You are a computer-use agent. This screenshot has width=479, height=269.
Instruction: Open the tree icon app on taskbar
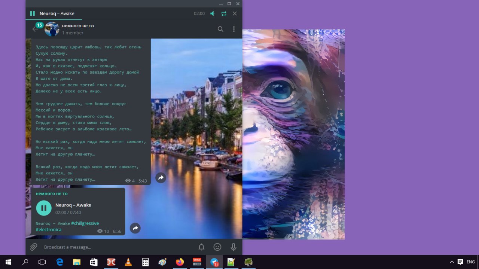pyautogui.click(x=248, y=262)
